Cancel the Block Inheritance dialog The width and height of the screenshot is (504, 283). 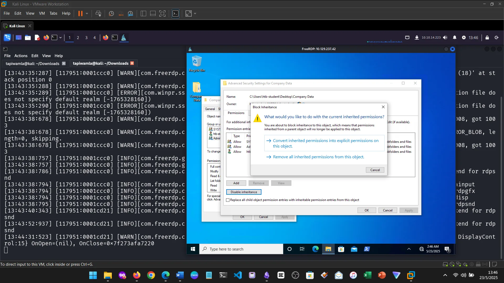point(375,170)
